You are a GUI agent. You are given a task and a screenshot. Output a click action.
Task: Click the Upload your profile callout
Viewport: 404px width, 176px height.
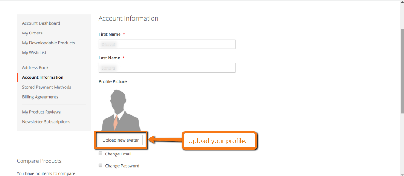click(220, 141)
